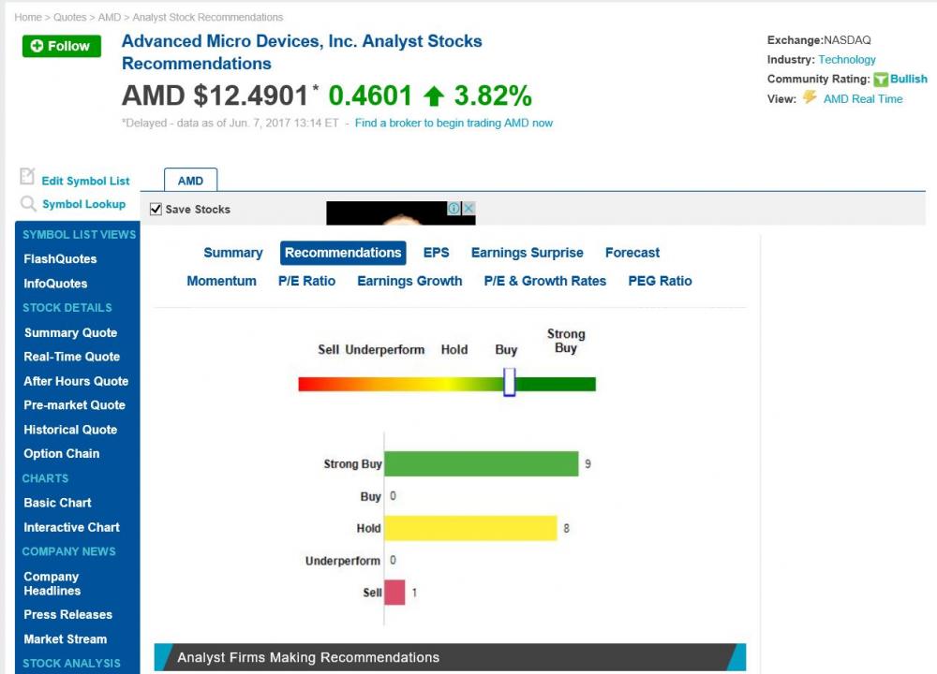Click the Edit Symbol List pencil icon

tap(27, 176)
